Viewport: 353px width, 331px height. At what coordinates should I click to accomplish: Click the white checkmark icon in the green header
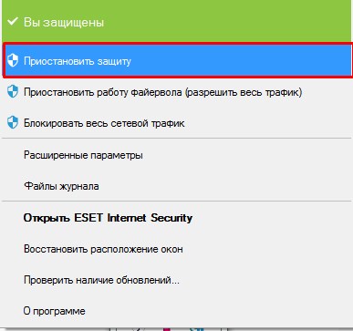point(13,22)
